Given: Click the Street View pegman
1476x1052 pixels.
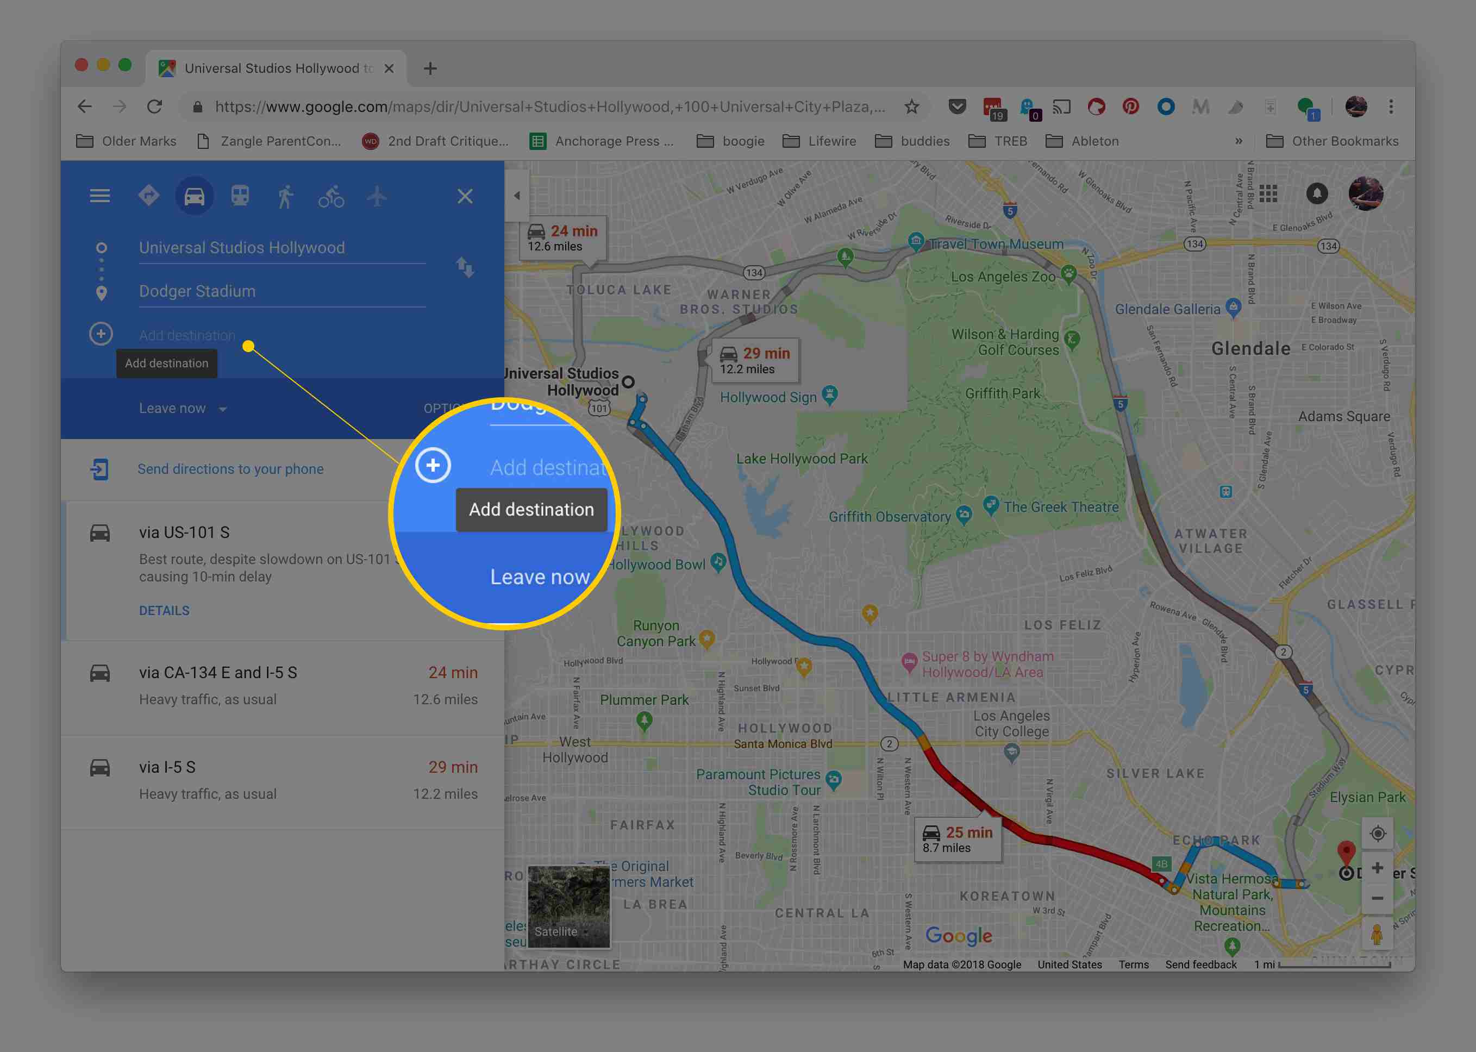Looking at the screenshot, I should click(1378, 934).
